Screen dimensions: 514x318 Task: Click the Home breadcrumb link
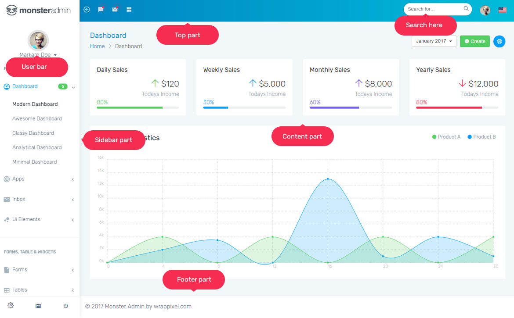(x=97, y=46)
